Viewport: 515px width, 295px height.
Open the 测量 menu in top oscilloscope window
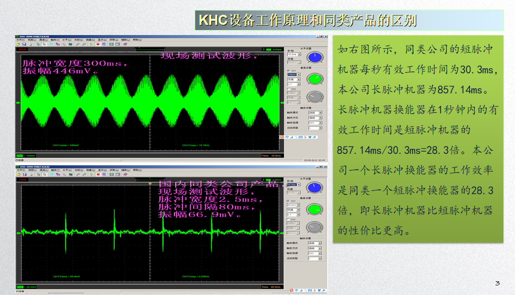tap(88, 40)
